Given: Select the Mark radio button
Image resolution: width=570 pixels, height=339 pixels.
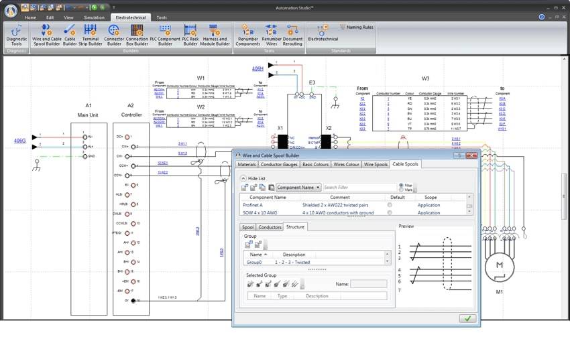Looking at the screenshot, I should [x=401, y=190].
